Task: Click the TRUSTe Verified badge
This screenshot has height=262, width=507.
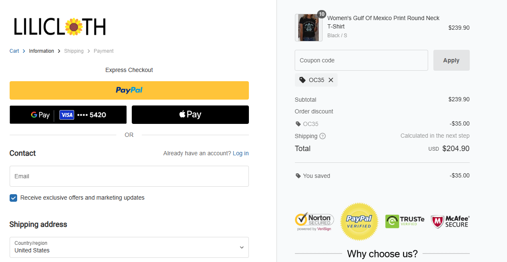Action: pyautogui.click(x=405, y=221)
